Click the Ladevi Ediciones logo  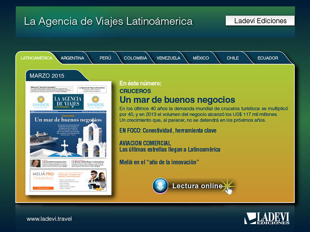[267, 218]
